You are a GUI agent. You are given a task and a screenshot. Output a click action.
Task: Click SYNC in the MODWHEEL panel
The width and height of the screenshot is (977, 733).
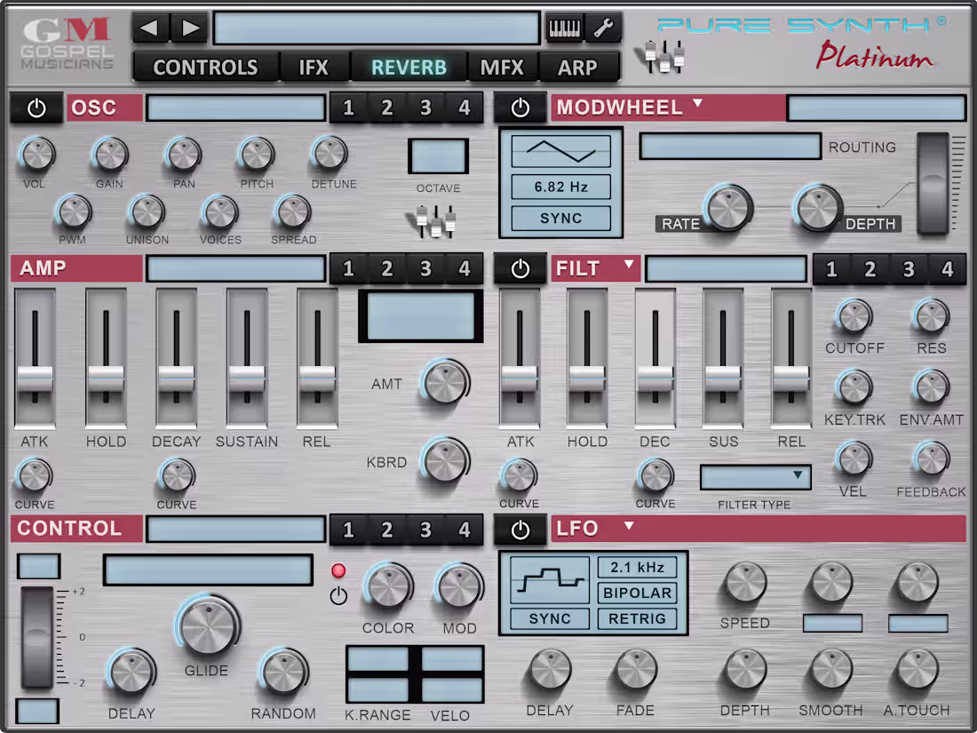(x=560, y=219)
